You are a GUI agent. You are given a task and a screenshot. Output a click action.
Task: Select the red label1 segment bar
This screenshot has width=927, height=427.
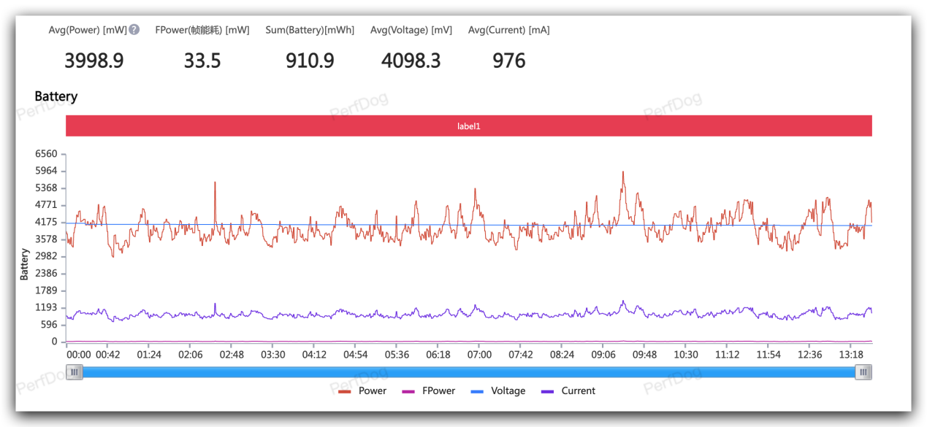469,126
